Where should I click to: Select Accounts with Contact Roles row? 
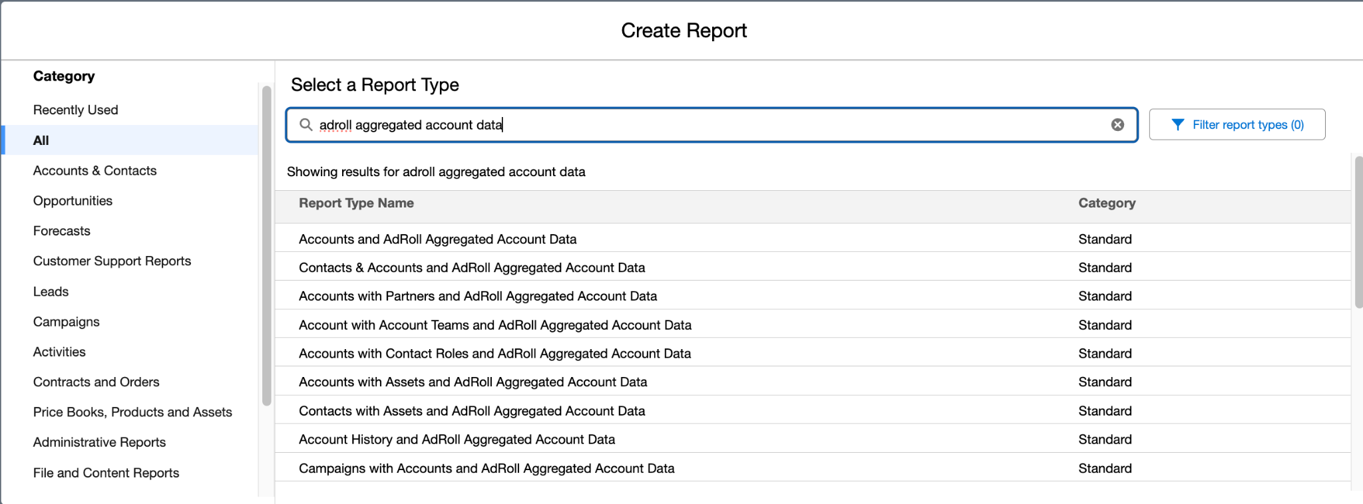[x=813, y=354]
